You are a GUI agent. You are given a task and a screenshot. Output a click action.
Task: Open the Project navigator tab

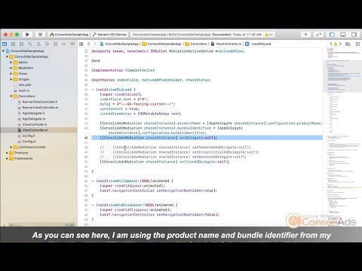click(5, 44)
